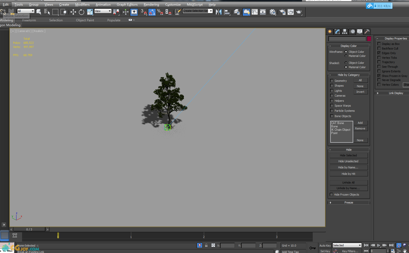Viewport: 409px width, 253px height.
Task: Open the MAXScript menu
Action: point(195,5)
